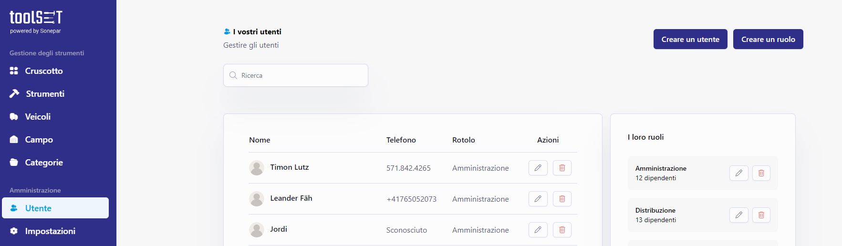Click the Creare un ruolo button
This screenshot has width=842, height=246.
click(x=768, y=39)
